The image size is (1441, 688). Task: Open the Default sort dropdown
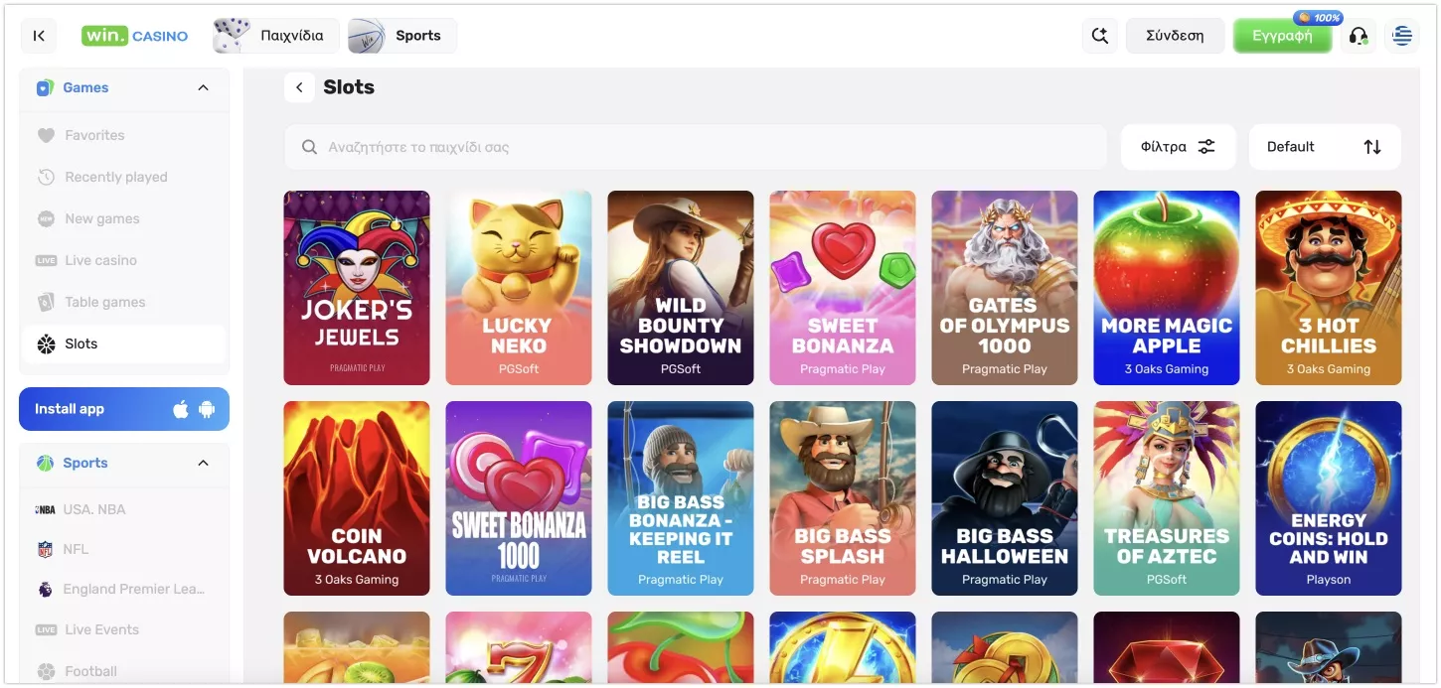click(x=1325, y=147)
